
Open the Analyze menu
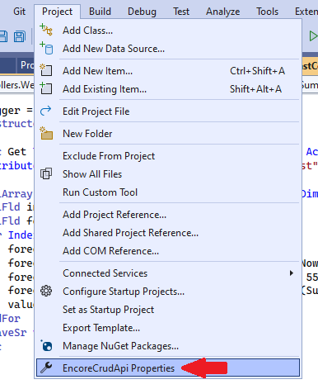point(223,12)
